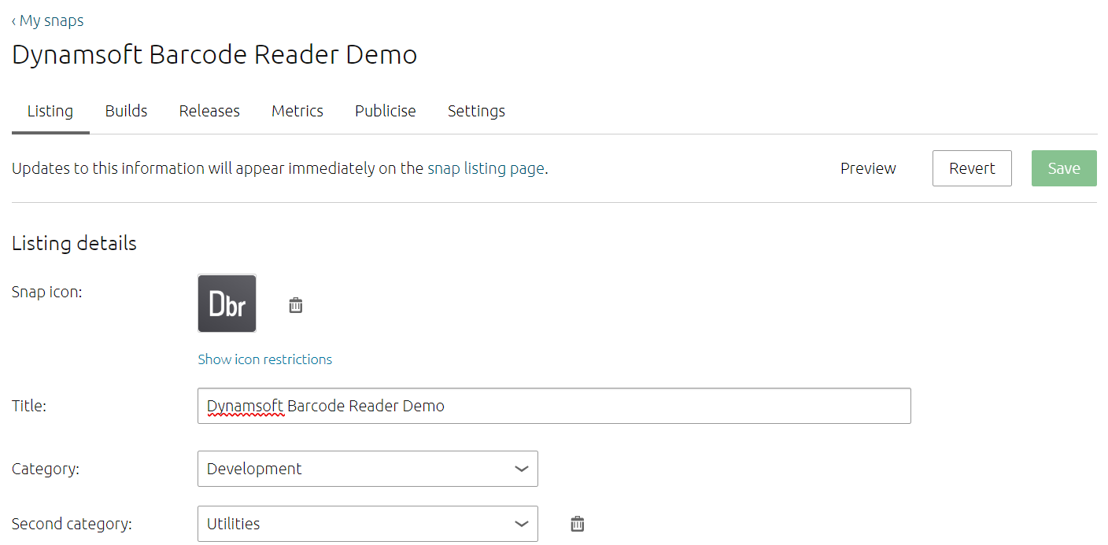Expand the Show icon restrictions section
The image size is (1108, 545).
pos(264,359)
